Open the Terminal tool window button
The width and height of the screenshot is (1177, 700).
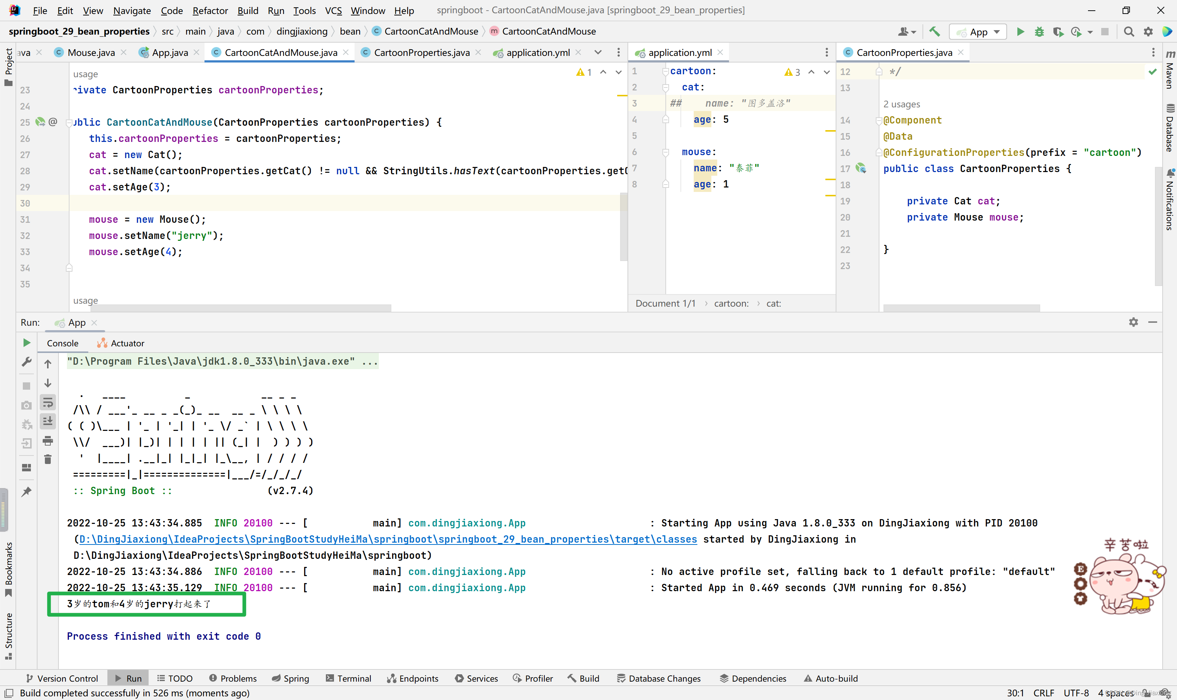point(348,678)
